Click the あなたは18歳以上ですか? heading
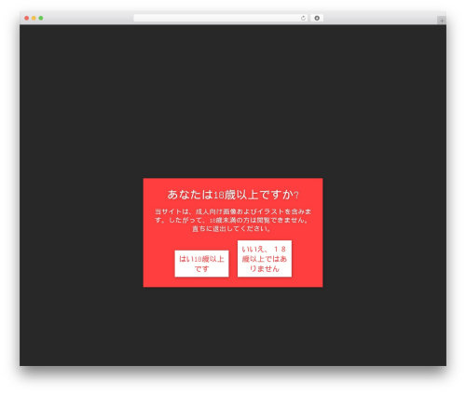The image size is (466, 394). pos(233,195)
